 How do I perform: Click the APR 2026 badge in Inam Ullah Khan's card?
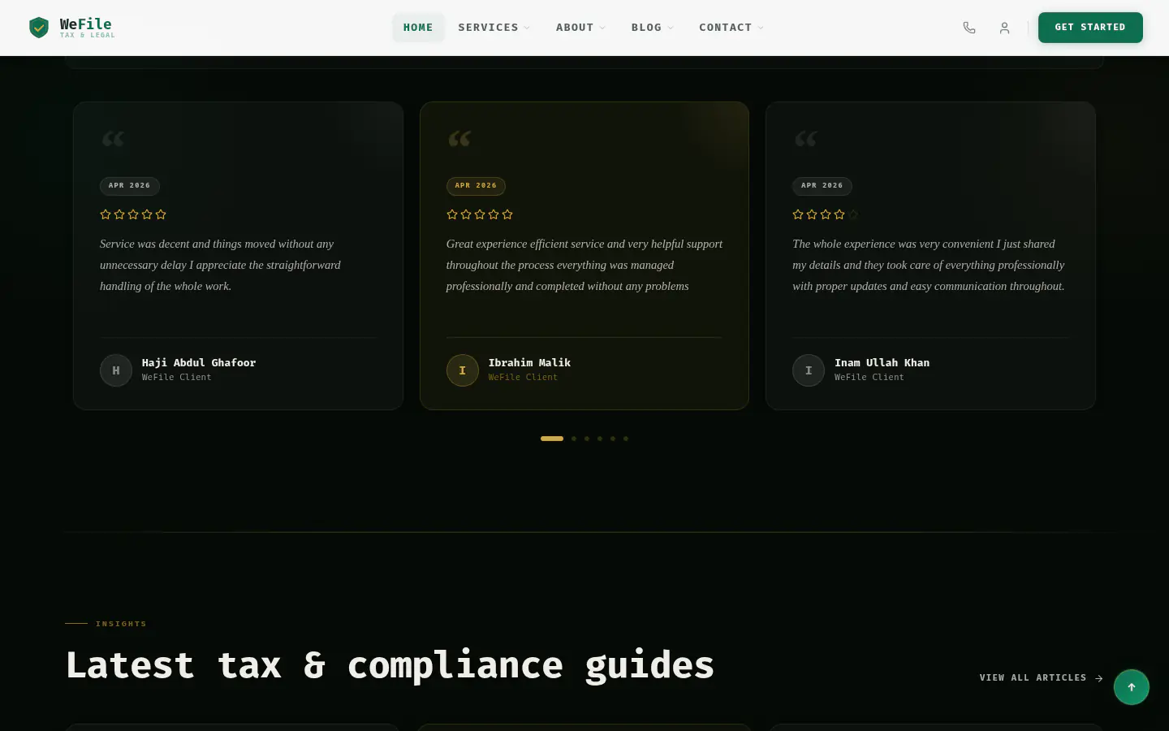tap(822, 186)
